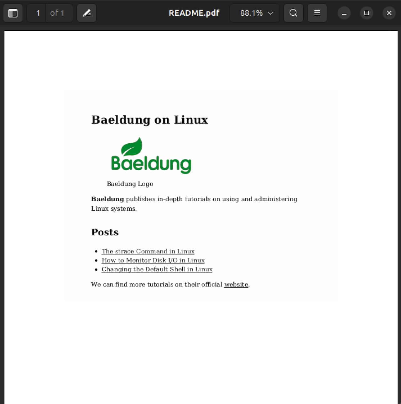Viewport: 401px width, 404px height.
Task: Toggle the sidebar panel icon
Action: coord(13,13)
